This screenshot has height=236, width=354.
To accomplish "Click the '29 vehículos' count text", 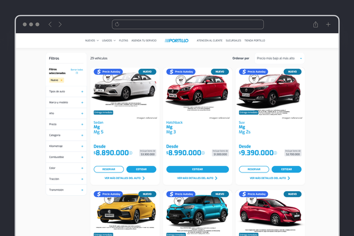I will [99, 58].
